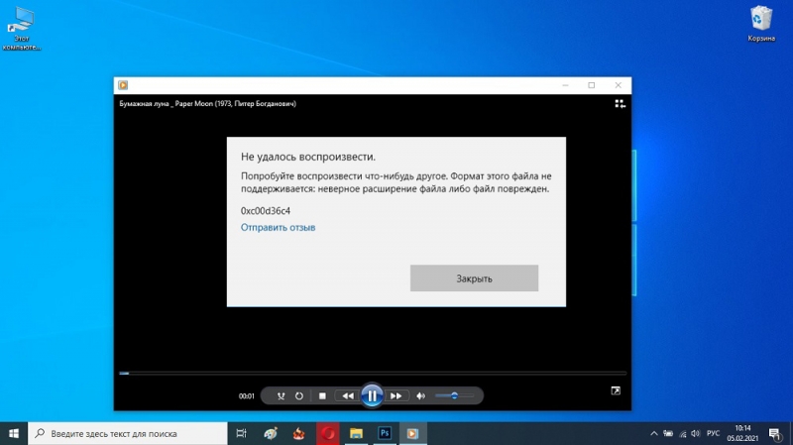Expand hidden system tray icons

point(654,433)
